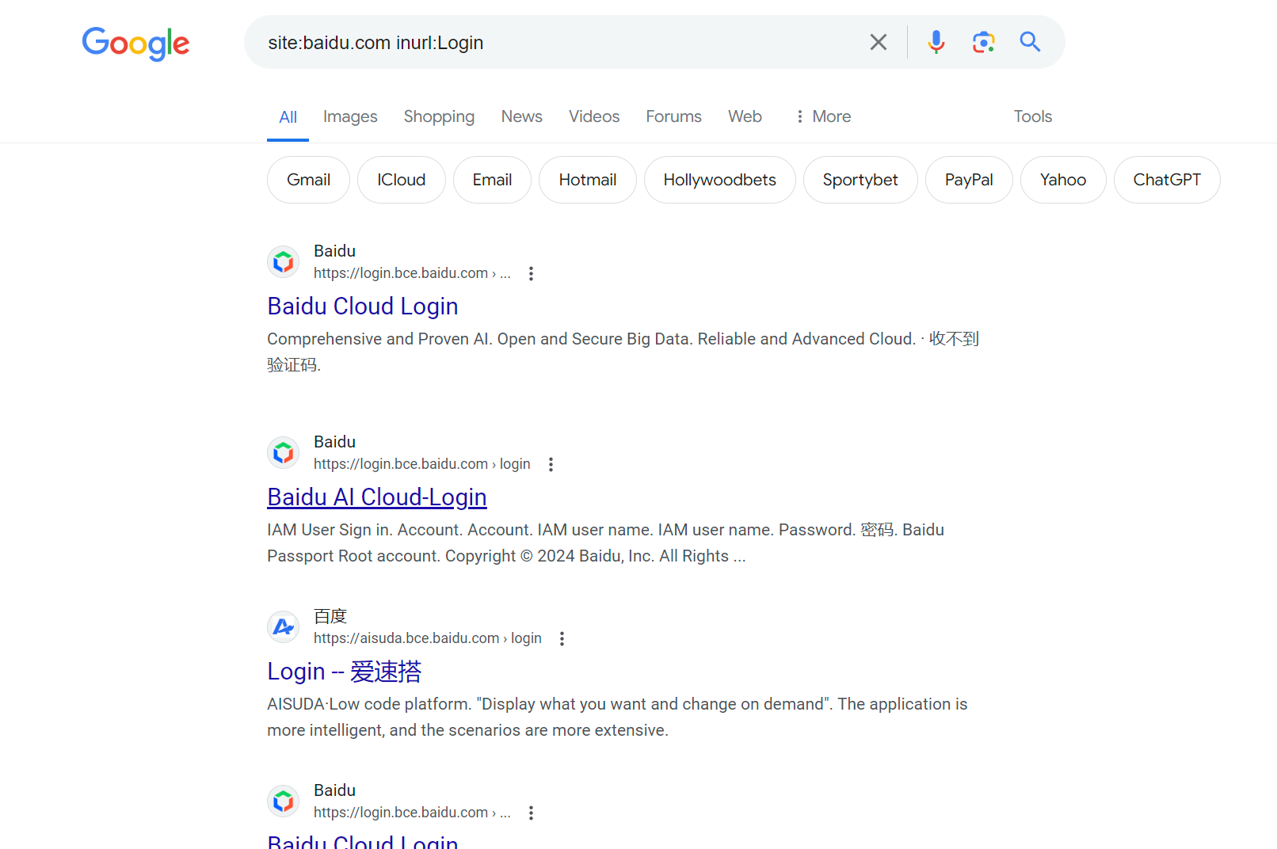
Task: Select the Gmail suggestion chip
Action: 308,180
